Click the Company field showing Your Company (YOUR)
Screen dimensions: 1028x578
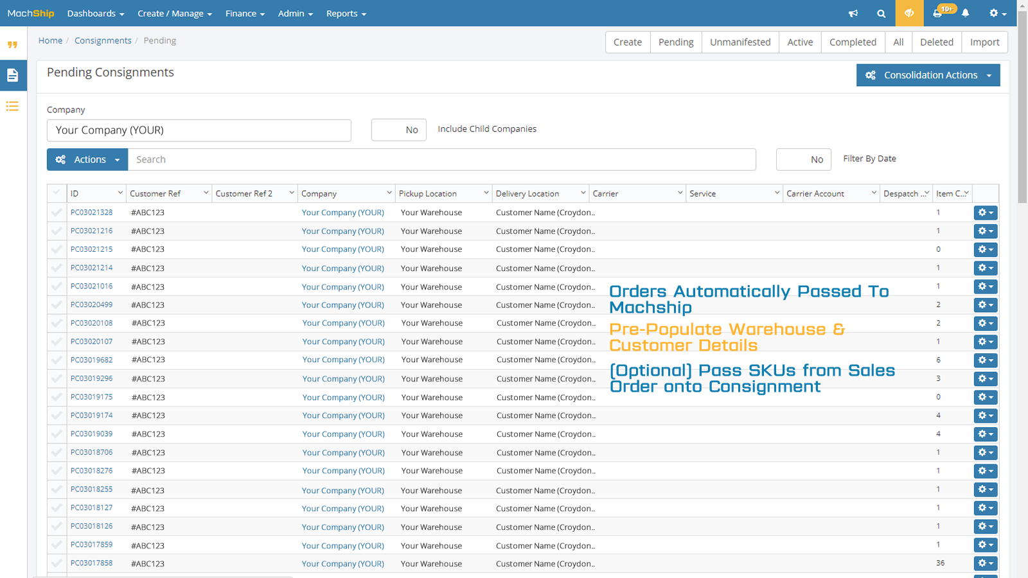coord(199,130)
